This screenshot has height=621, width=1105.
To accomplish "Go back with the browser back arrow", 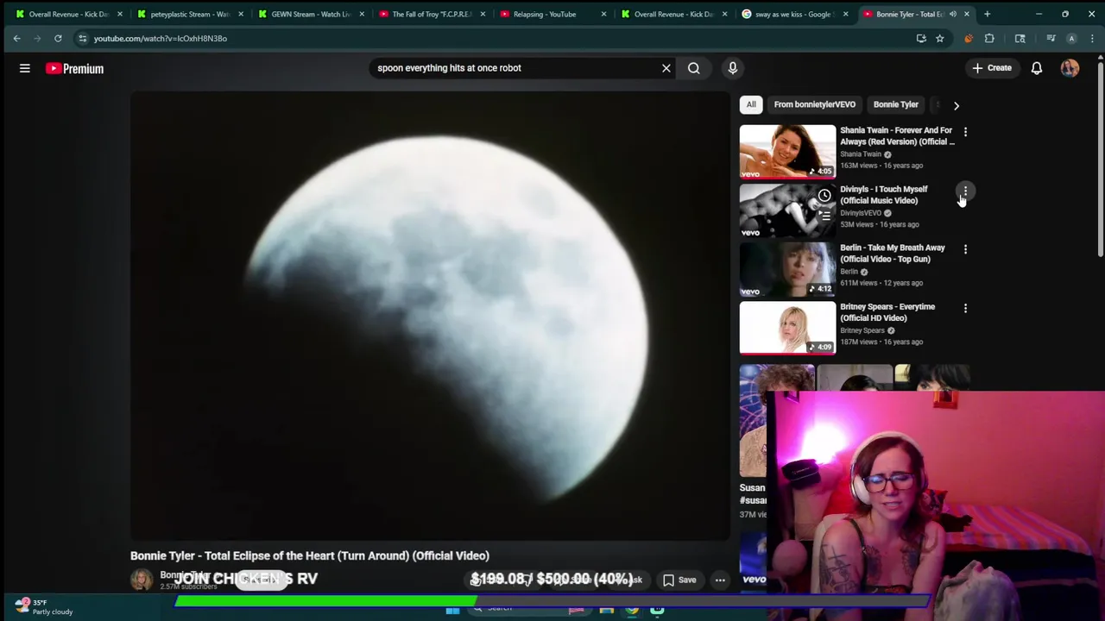I will 16,38.
